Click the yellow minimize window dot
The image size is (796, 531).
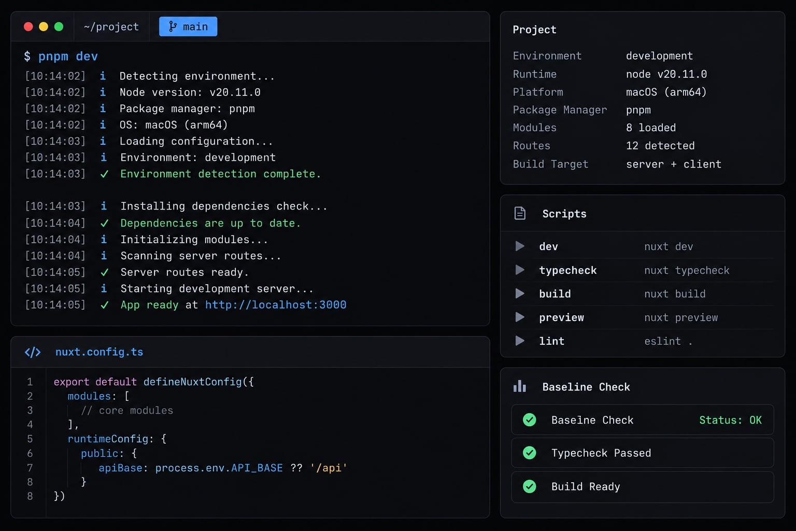[x=44, y=26]
